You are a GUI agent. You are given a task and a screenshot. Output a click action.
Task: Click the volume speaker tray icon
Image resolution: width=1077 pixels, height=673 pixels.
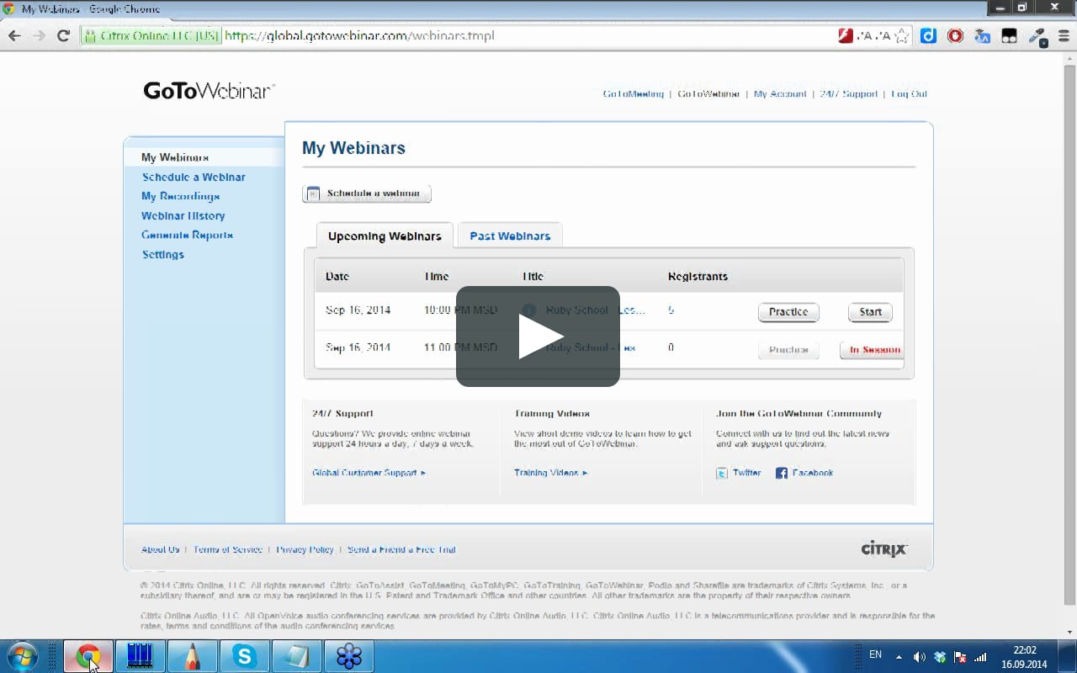point(919,657)
